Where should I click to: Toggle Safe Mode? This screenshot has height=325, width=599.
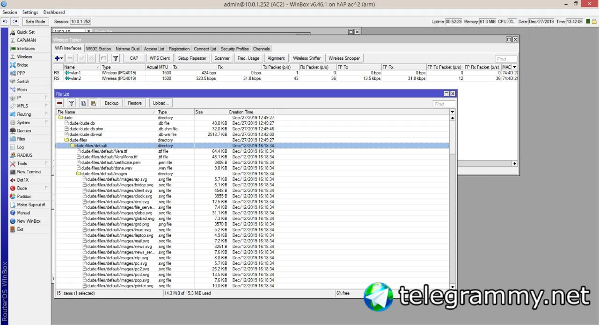coord(36,21)
